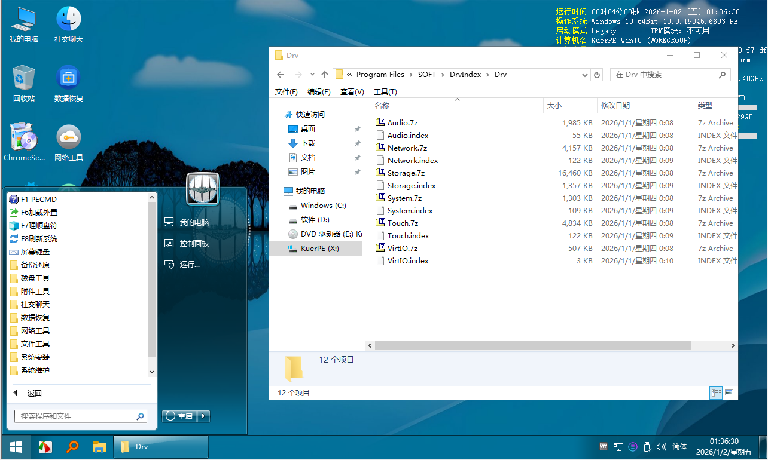The width and height of the screenshot is (768, 460).
Task: Switch to details view button
Action: [x=715, y=392]
